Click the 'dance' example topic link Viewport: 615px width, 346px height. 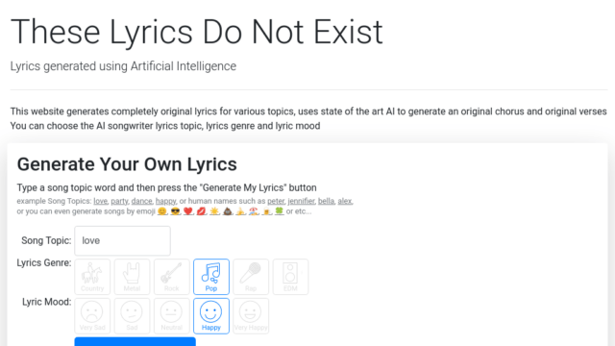pyautogui.click(x=141, y=201)
